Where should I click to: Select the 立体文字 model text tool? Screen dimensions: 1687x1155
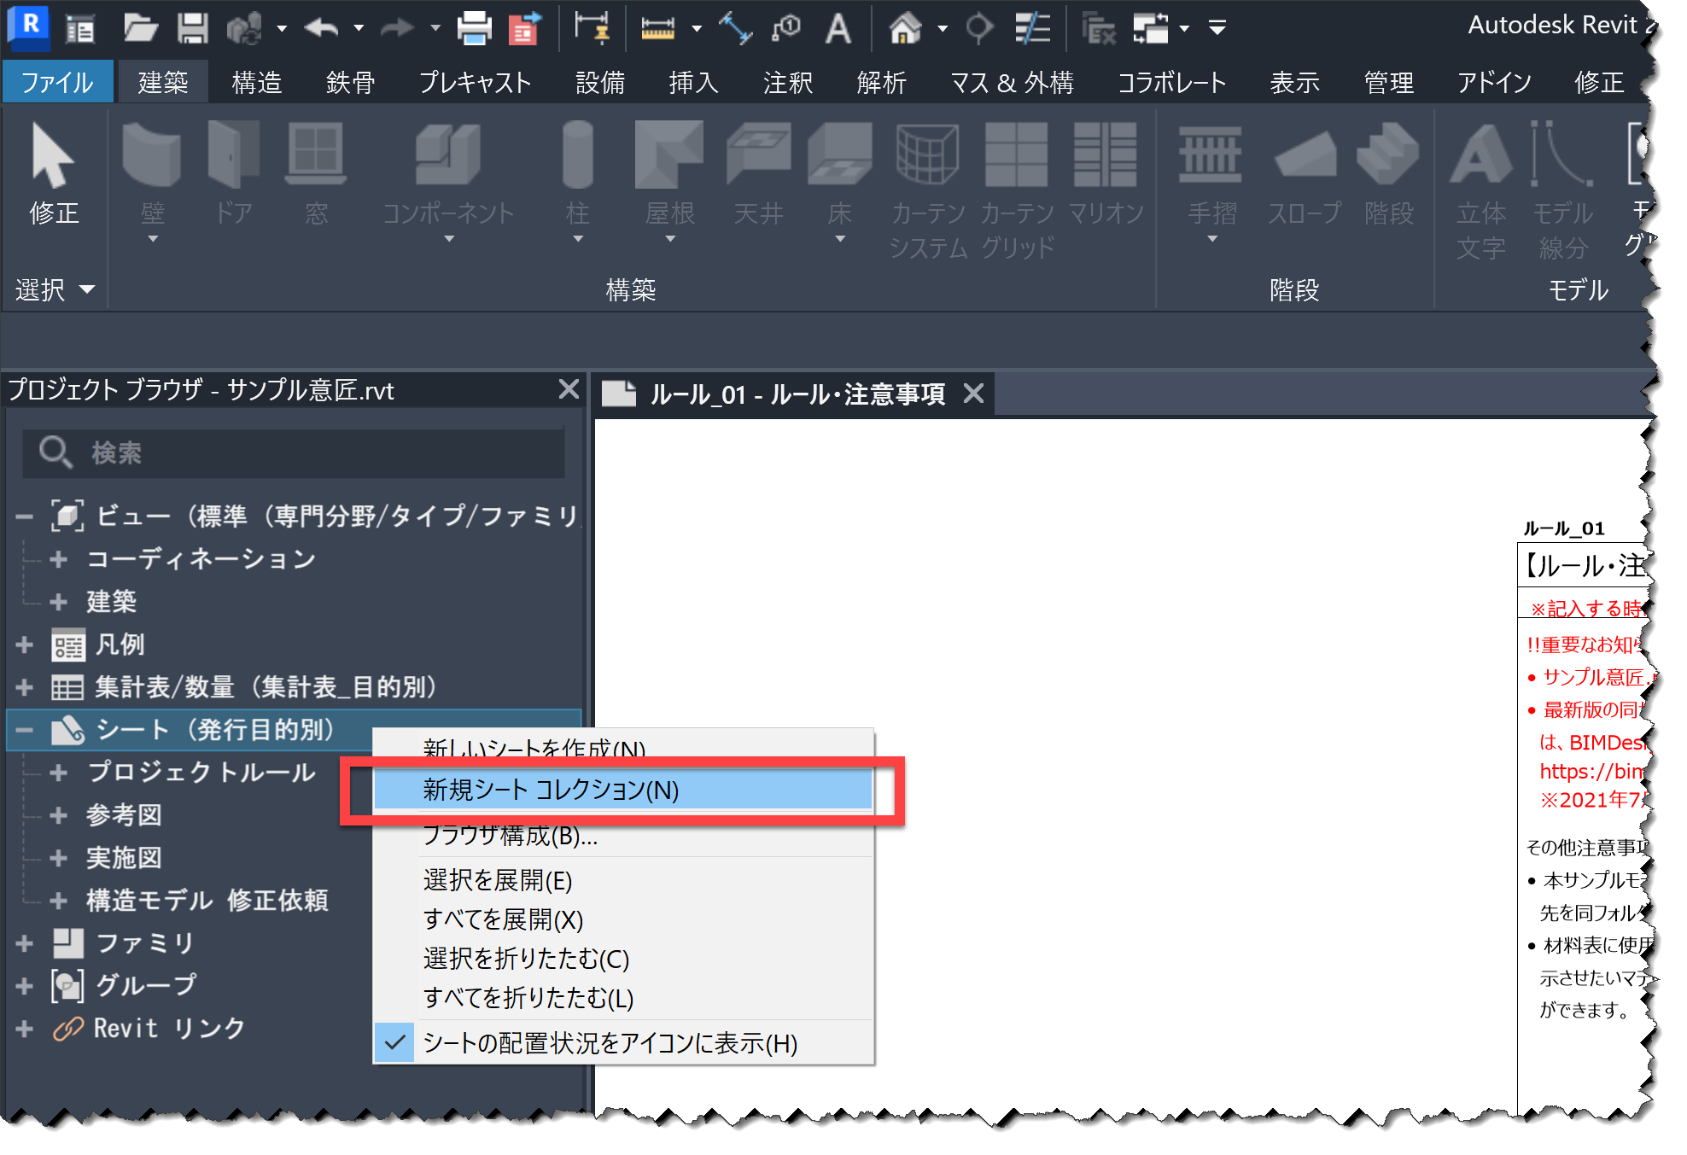(1481, 190)
